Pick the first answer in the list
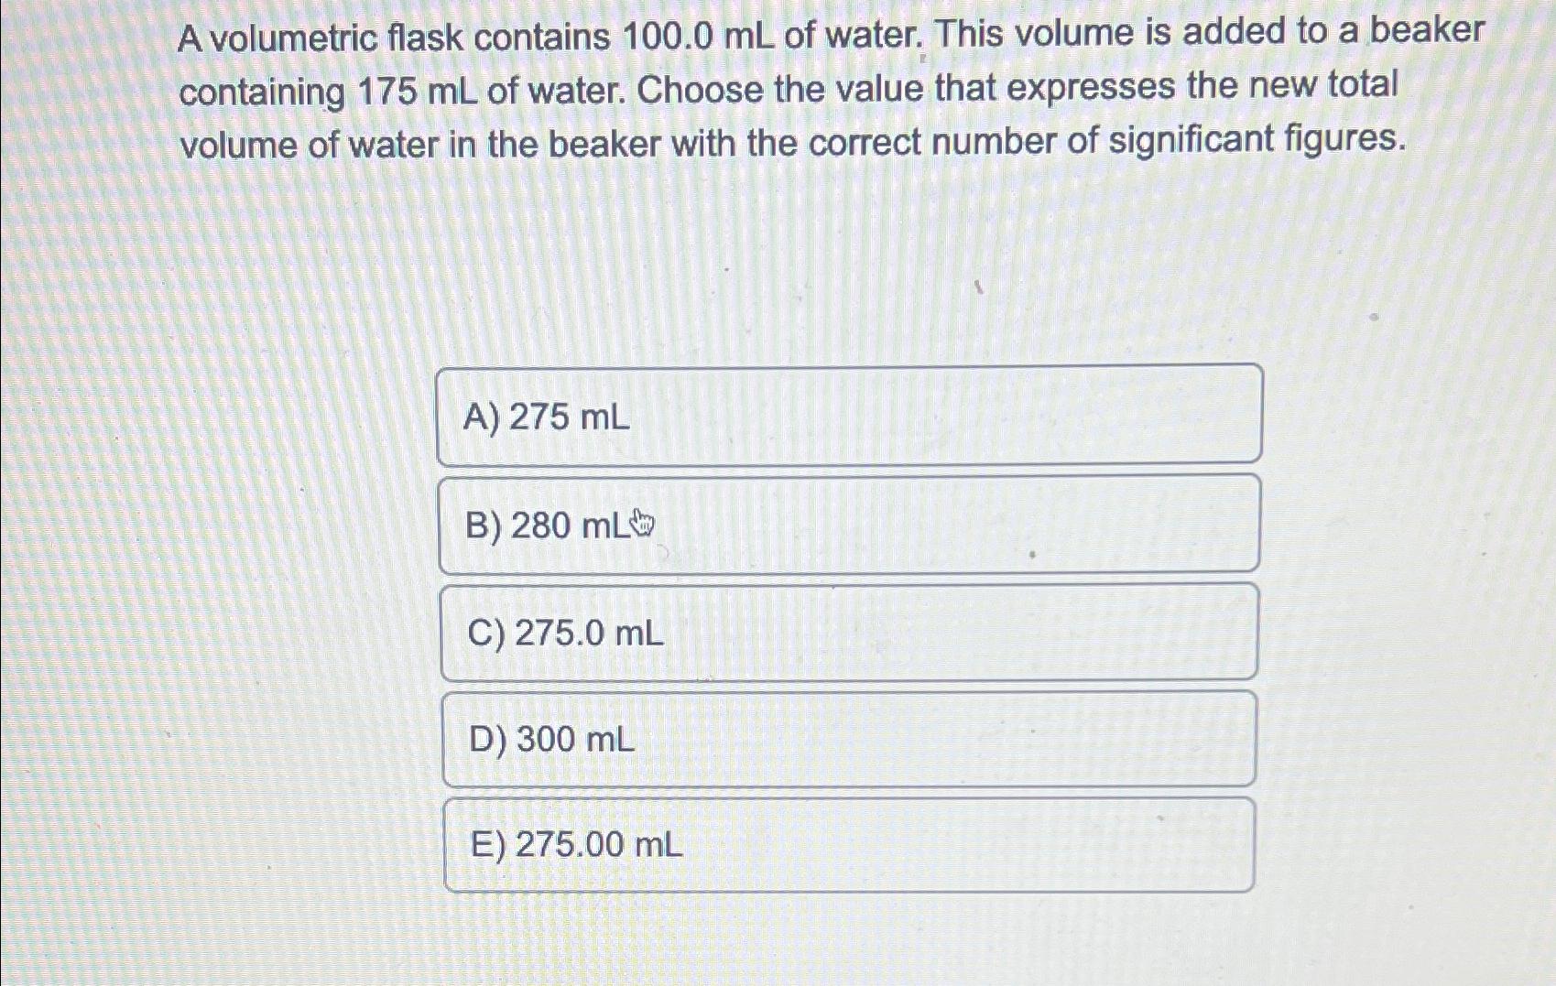 click(850, 417)
